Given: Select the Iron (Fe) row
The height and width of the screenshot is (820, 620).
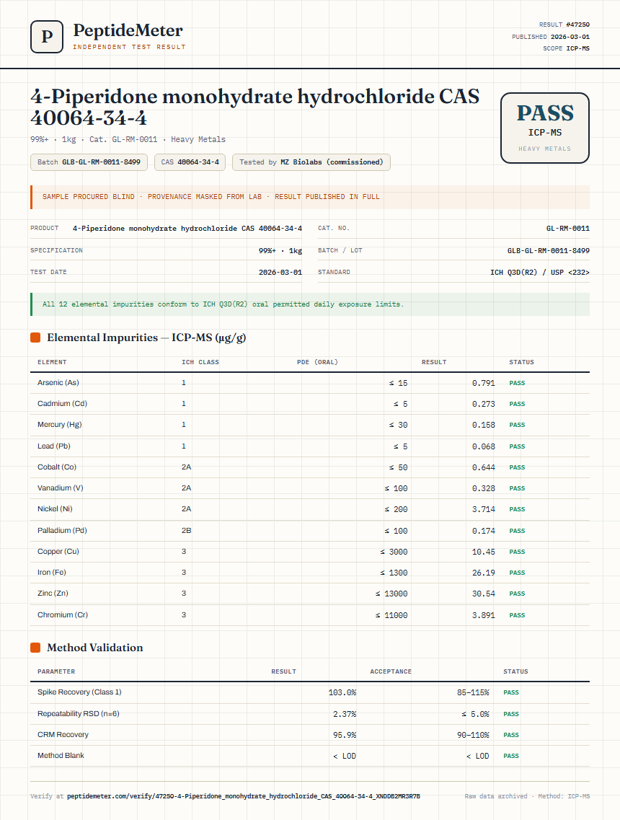Looking at the screenshot, I should (310, 573).
